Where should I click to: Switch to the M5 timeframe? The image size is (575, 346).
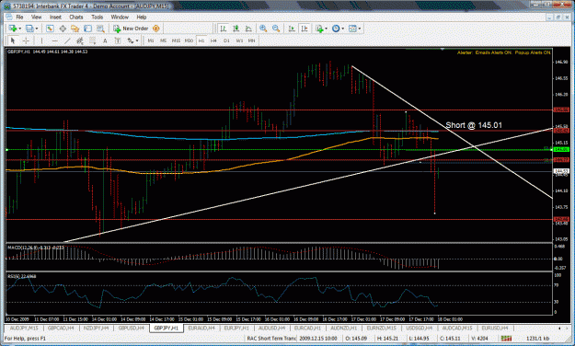pyautogui.click(x=163, y=40)
